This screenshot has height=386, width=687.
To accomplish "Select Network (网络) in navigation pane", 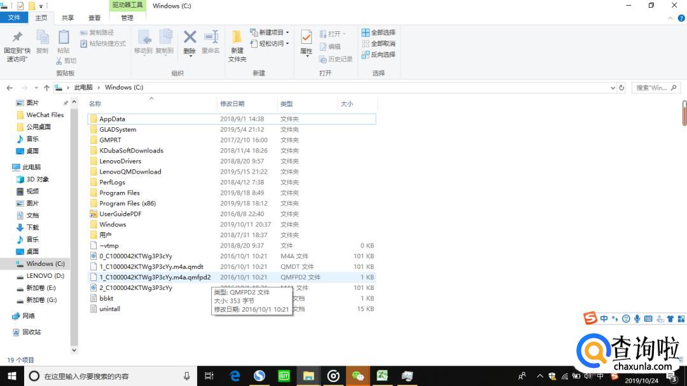I will [x=24, y=316].
